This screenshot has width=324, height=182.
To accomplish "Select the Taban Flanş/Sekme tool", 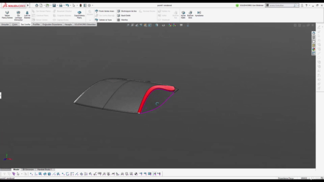I will click(x=7, y=15).
